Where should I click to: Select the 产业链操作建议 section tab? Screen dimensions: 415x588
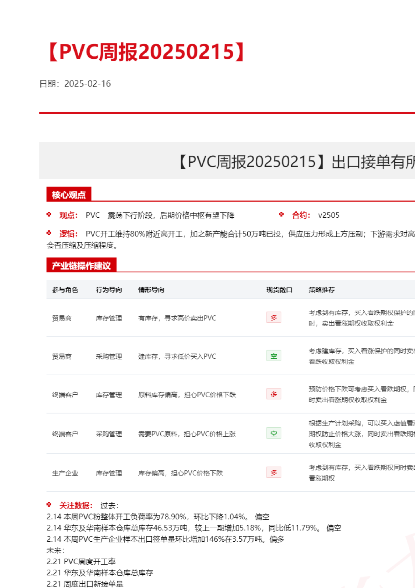pyautogui.click(x=81, y=266)
